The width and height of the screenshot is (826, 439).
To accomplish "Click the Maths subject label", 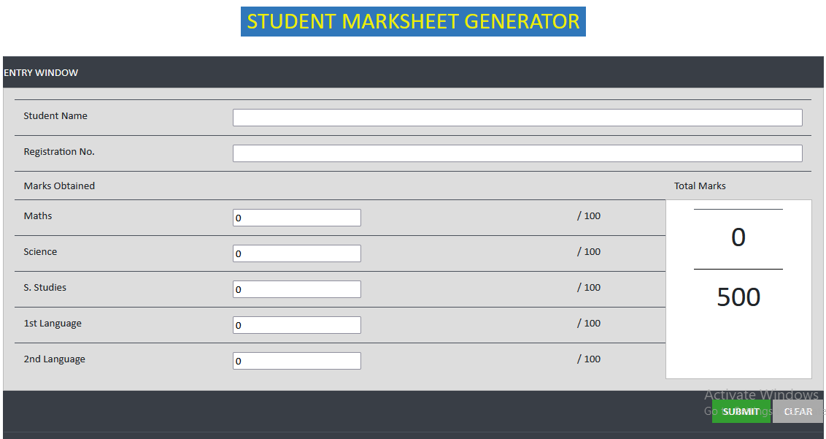I will pyautogui.click(x=38, y=216).
